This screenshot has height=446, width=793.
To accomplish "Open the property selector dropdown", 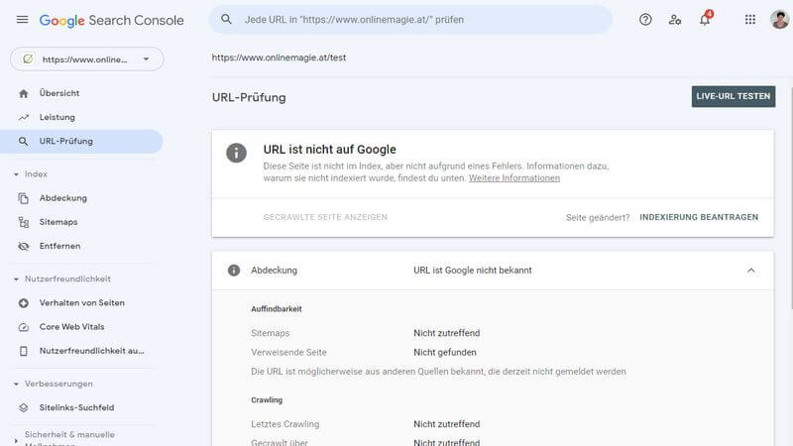I will 87,59.
